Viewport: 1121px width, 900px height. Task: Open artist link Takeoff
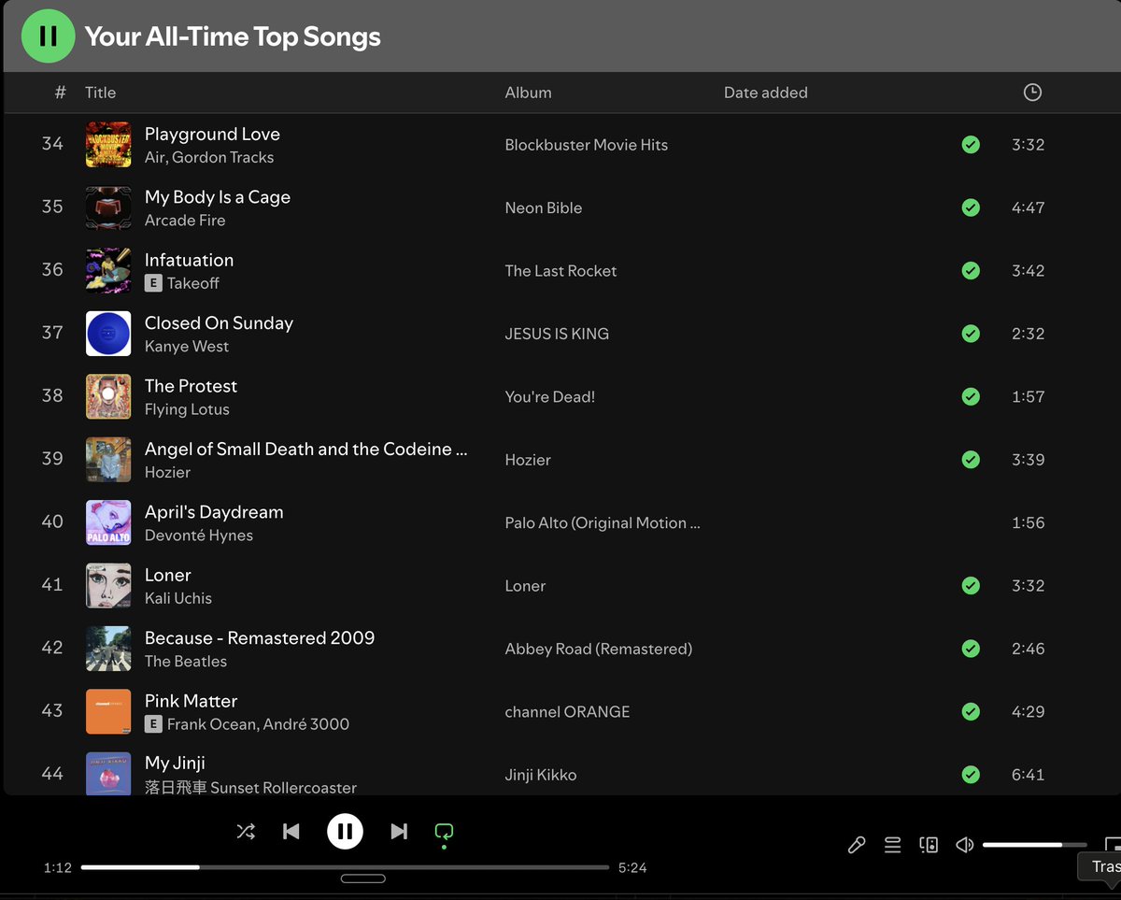193,283
